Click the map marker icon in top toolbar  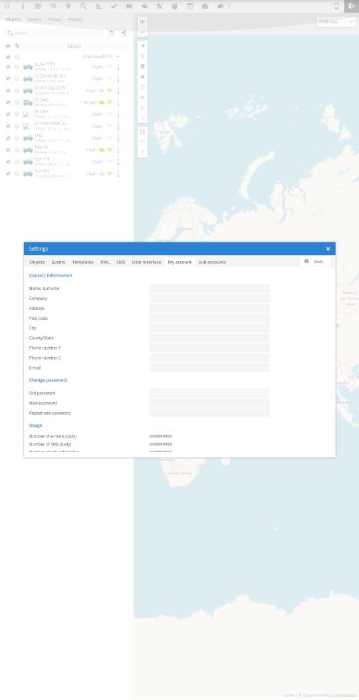68,6
